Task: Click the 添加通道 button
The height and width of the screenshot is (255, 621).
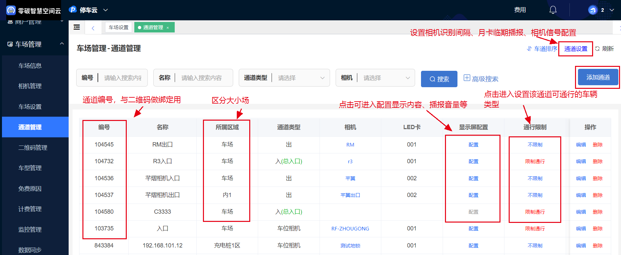Action: point(598,77)
